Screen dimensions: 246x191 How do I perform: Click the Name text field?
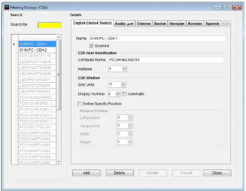(x=158, y=38)
